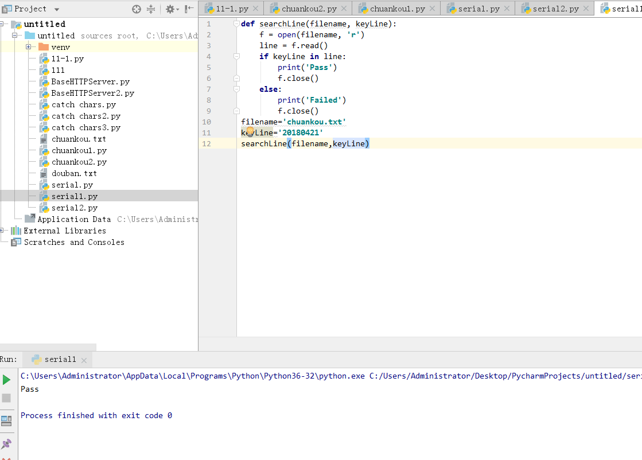Click the Scroll from Source target icon

click(x=136, y=9)
